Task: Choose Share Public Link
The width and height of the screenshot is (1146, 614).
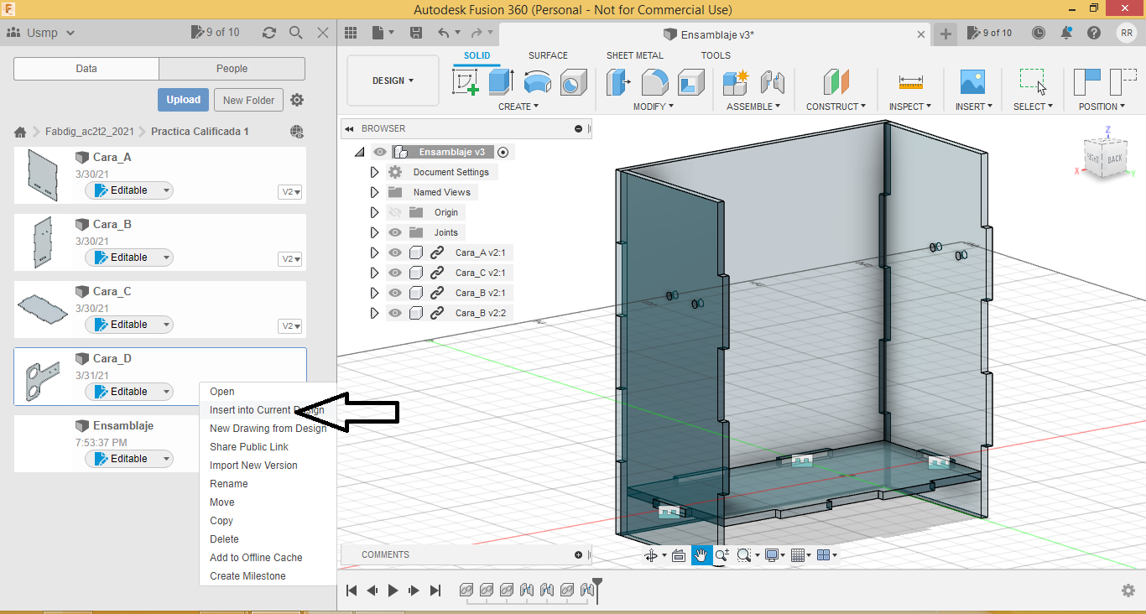Action: 249,447
